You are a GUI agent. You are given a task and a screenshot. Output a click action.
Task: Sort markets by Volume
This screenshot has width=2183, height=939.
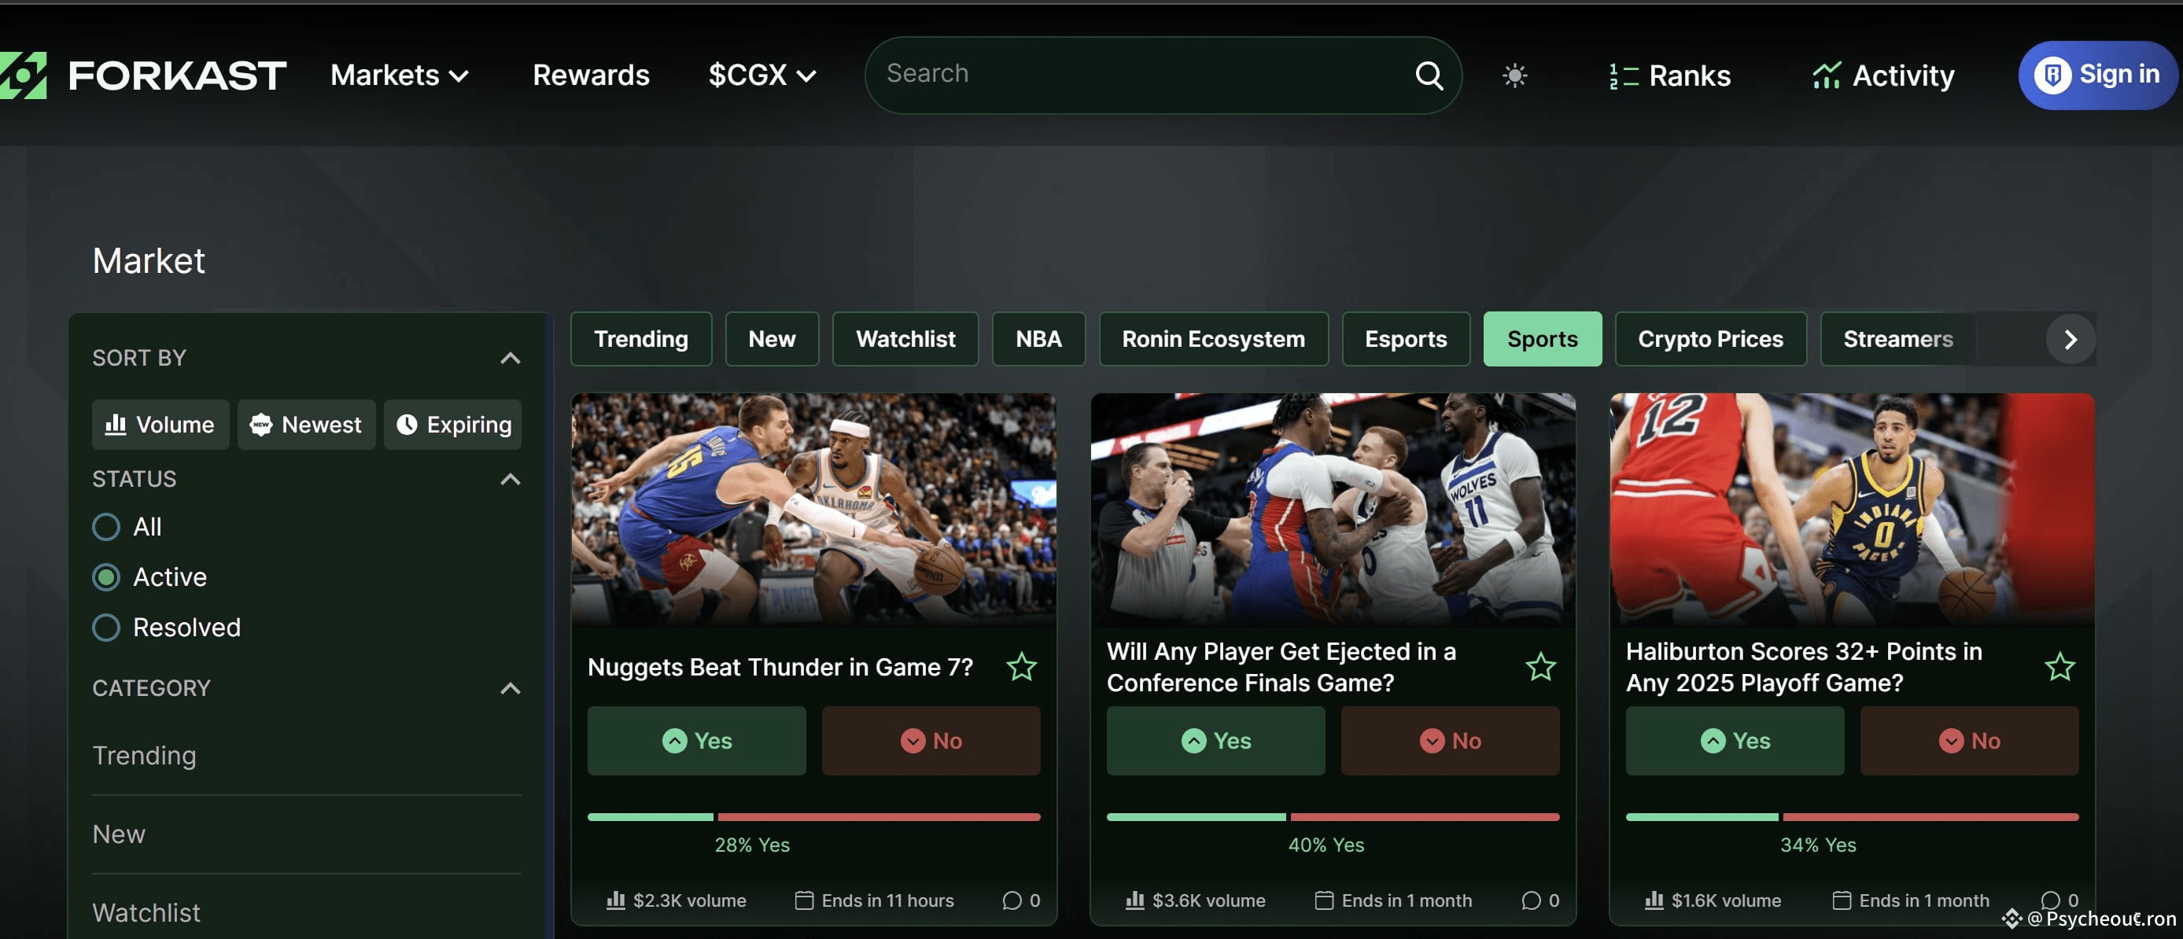tap(160, 425)
